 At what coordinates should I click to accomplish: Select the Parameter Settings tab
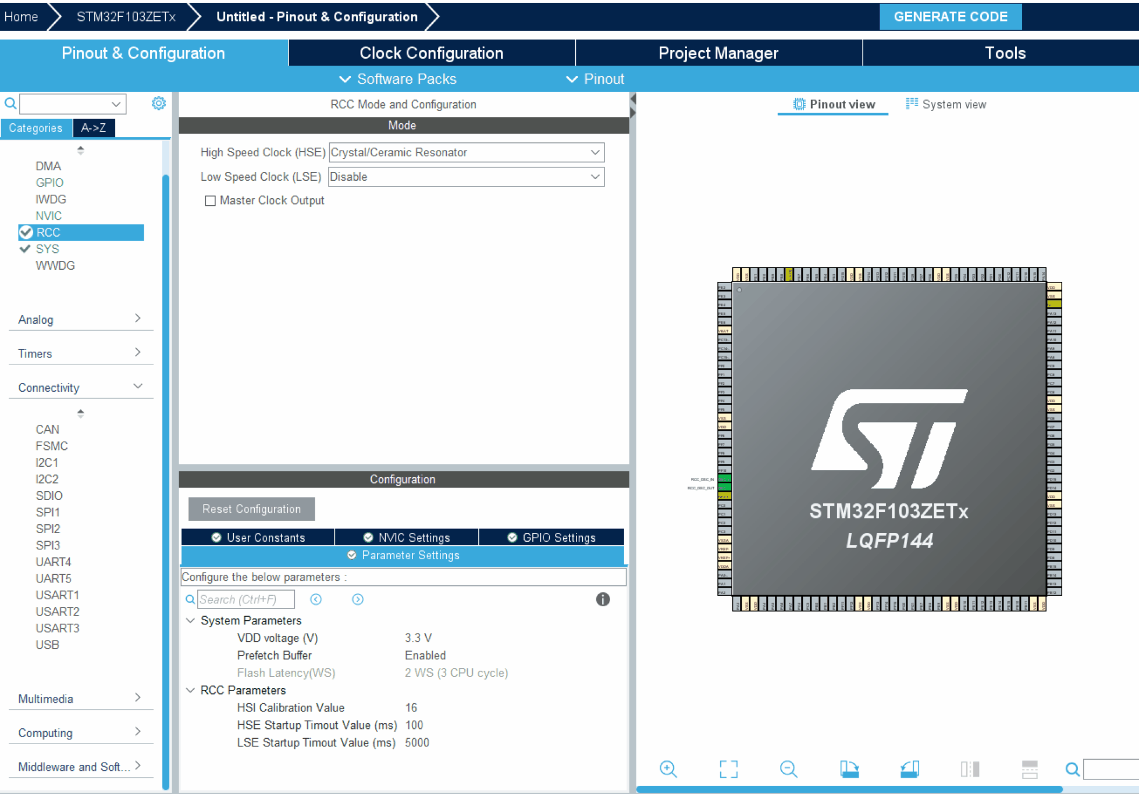403,555
